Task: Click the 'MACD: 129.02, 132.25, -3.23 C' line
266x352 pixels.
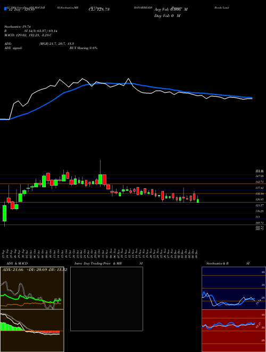Action: [x=28, y=35]
